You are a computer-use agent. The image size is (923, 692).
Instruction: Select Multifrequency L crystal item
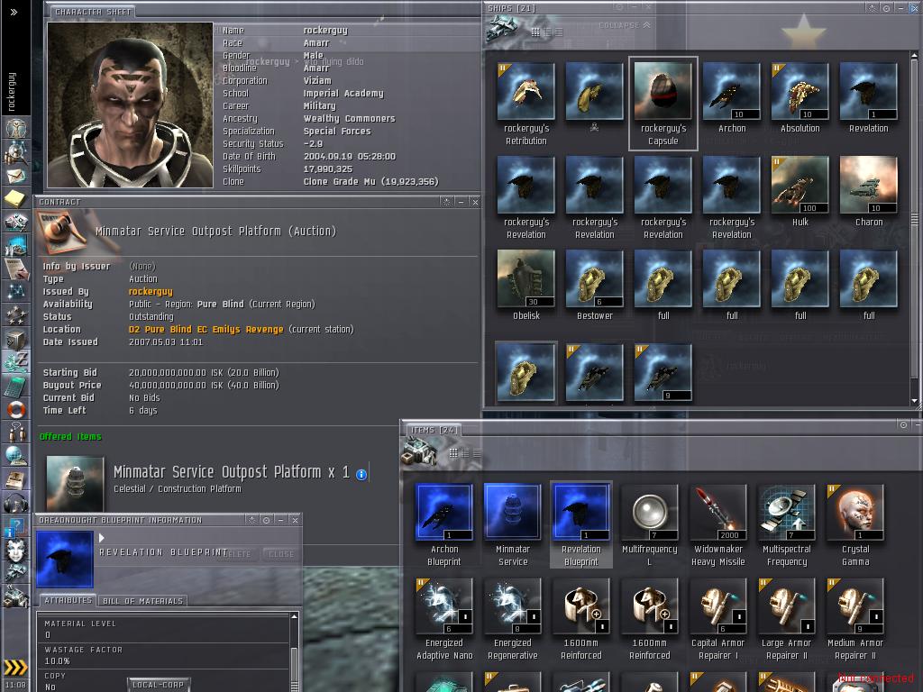pyautogui.click(x=650, y=525)
